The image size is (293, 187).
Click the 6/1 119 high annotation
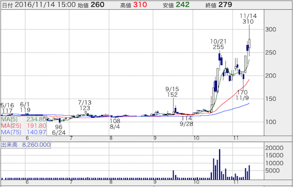[25, 107]
